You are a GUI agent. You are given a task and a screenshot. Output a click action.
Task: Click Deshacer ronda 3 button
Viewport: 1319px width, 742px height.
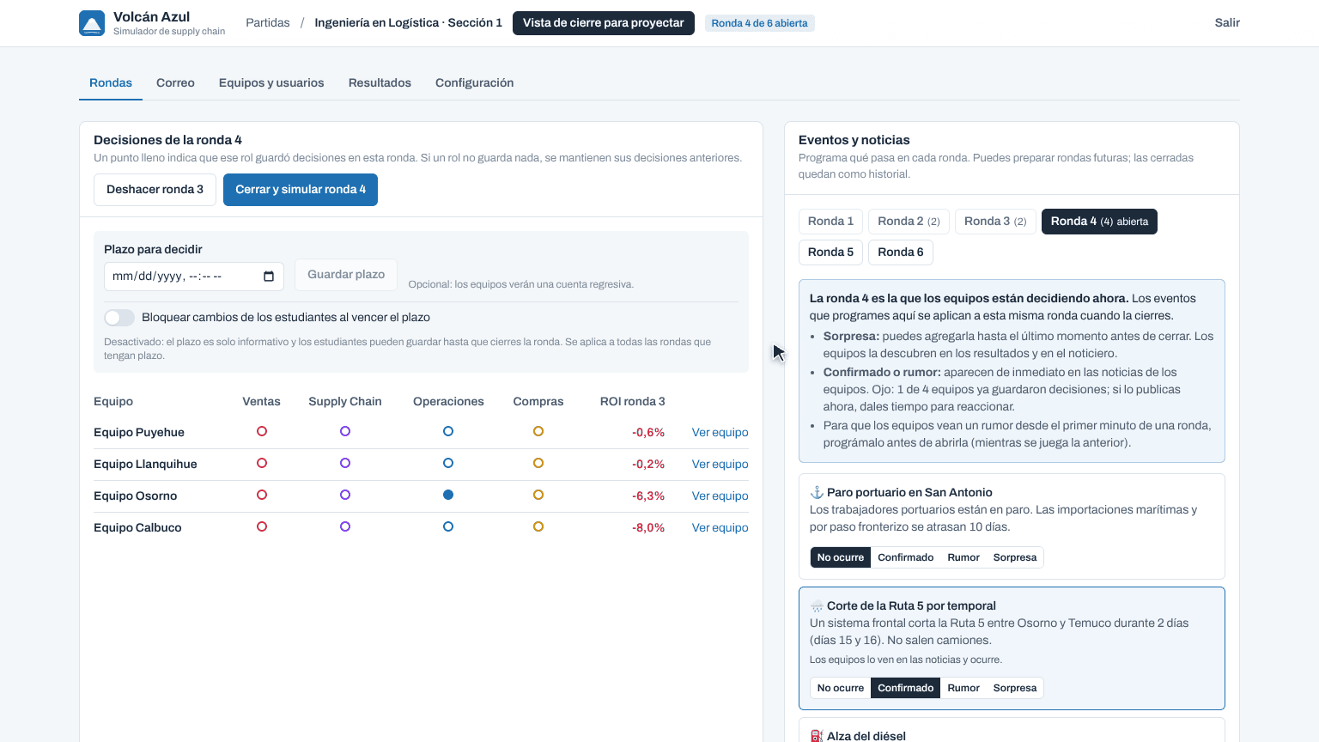coord(155,190)
